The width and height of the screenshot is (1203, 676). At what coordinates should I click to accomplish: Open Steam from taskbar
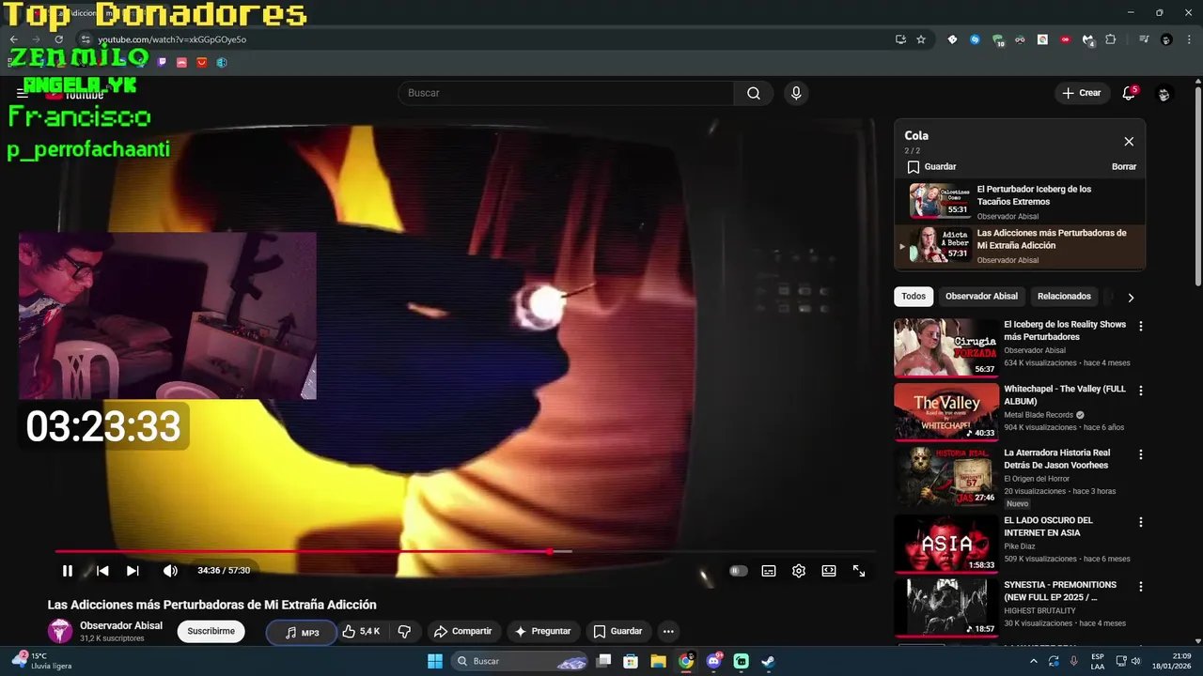point(768,661)
